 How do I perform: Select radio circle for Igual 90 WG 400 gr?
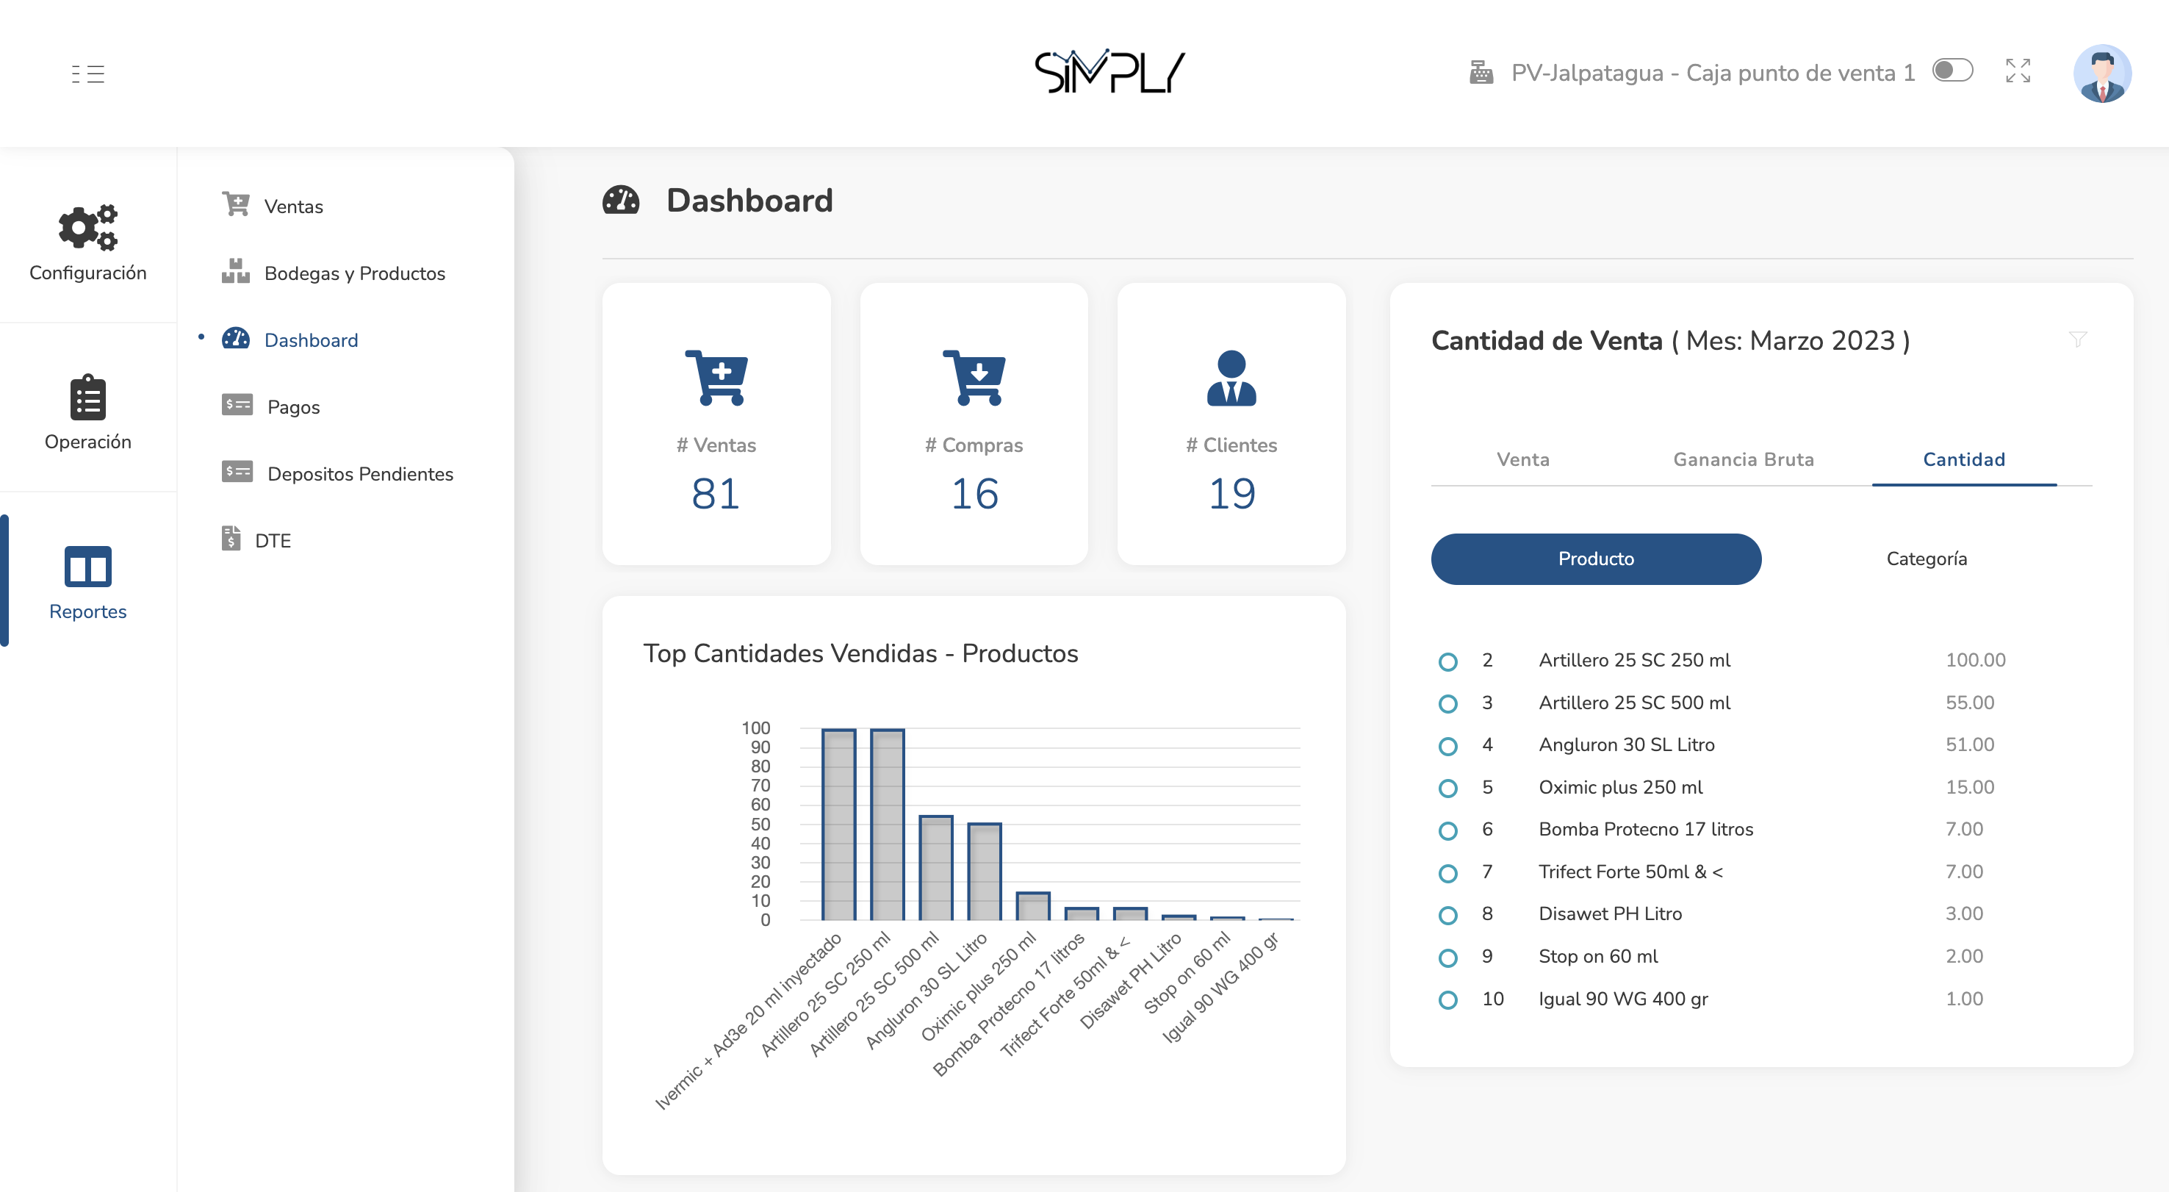(x=1447, y=1000)
